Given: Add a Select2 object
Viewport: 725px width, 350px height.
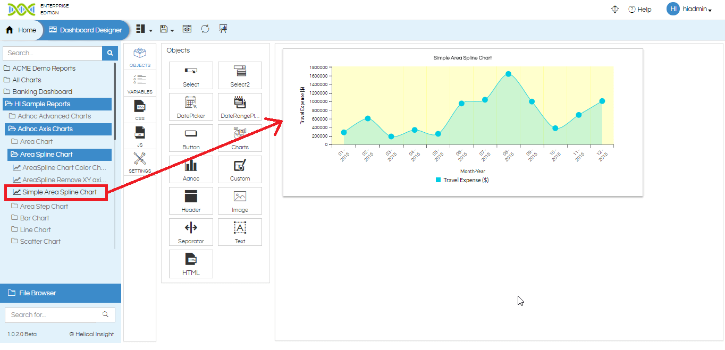Looking at the screenshot, I should [x=240, y=75].
